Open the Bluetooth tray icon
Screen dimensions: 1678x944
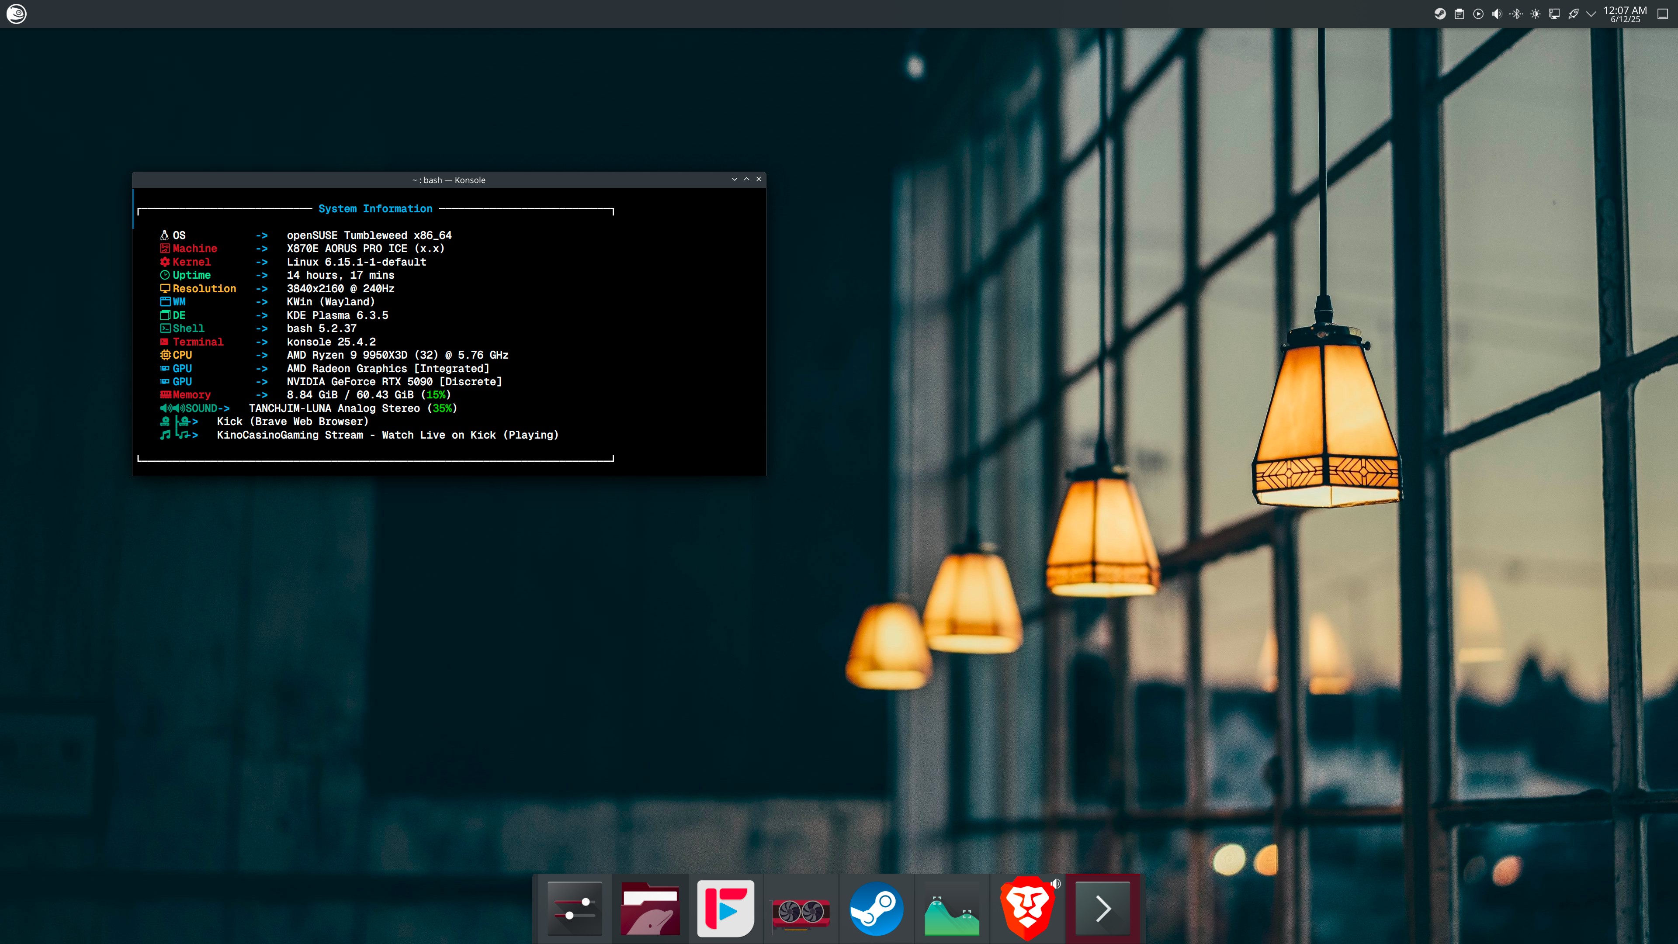click(x=1516, y=14)
